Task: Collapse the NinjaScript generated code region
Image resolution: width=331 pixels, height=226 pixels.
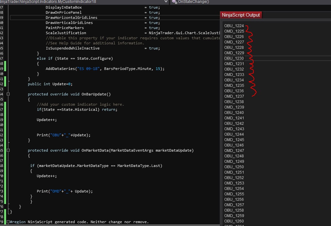Action: [8, 222]
